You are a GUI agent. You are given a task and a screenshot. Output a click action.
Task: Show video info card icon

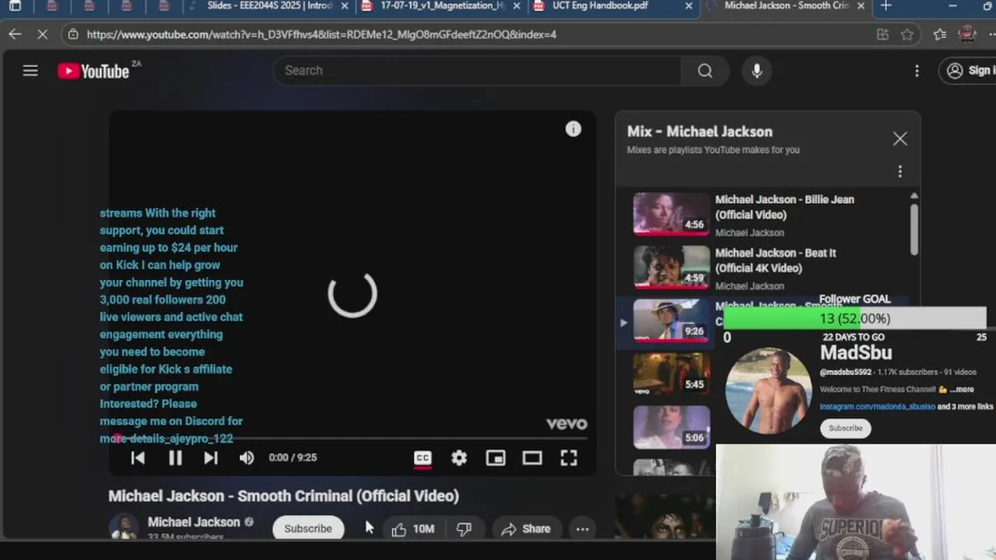click(573, 129)
